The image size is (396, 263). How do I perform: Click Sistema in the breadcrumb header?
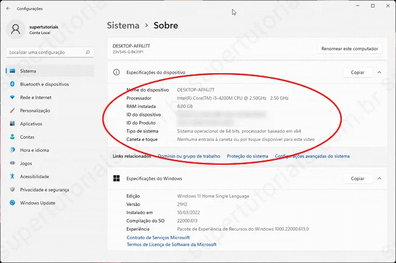click(123, 25)
